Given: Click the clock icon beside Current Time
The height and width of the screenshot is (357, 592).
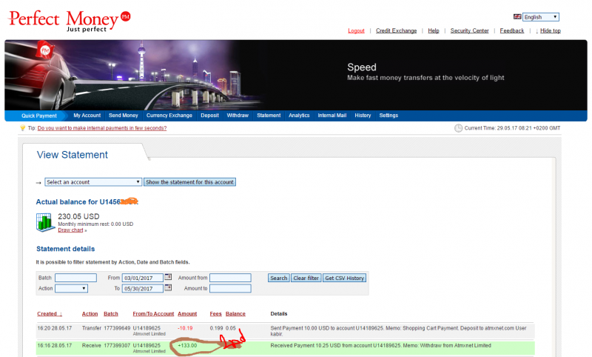Looking at the screenshot, I should point(458,128).
